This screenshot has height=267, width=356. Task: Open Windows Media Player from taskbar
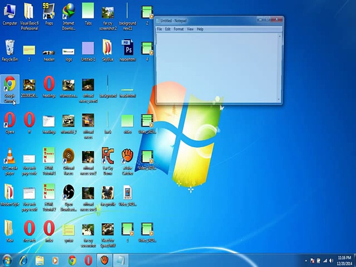55,260
